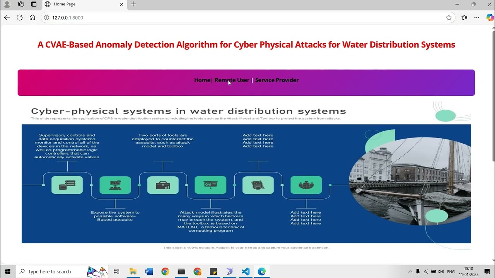The image size is (495, 278).
Task: Open a new tab with plus button
Action: [x=133, y=4]
